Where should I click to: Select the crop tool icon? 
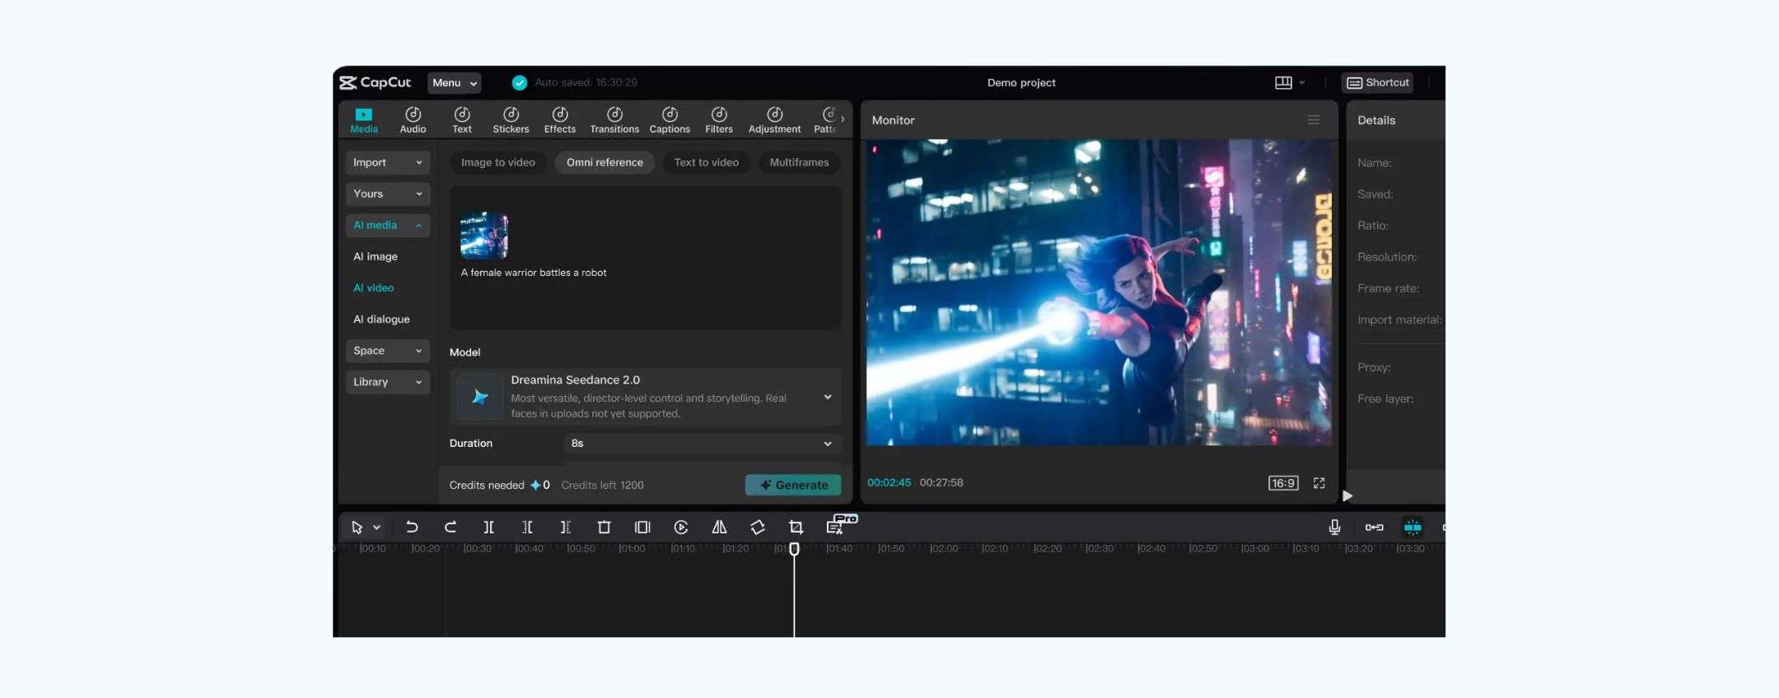click(x=796, y=527)
